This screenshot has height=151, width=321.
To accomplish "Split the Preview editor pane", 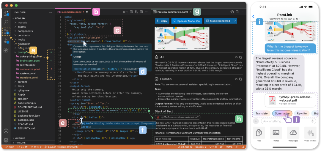I will tap(237, 12).
